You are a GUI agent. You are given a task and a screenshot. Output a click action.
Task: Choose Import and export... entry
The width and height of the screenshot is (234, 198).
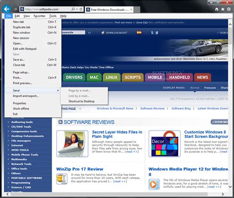tap(33, 96)
